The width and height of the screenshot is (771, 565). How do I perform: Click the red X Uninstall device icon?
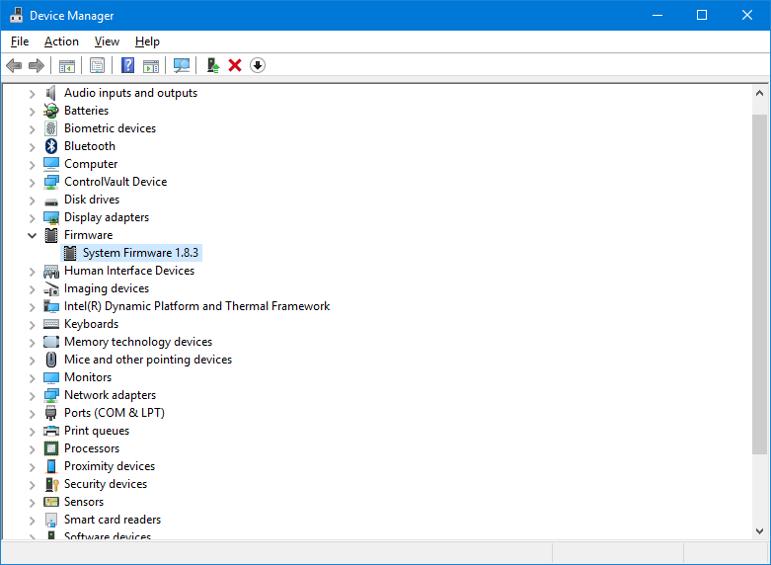pyautogui.click(x=235, y=65)
